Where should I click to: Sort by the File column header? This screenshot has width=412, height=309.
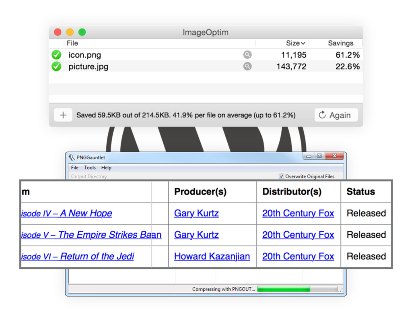coord(72,43)
